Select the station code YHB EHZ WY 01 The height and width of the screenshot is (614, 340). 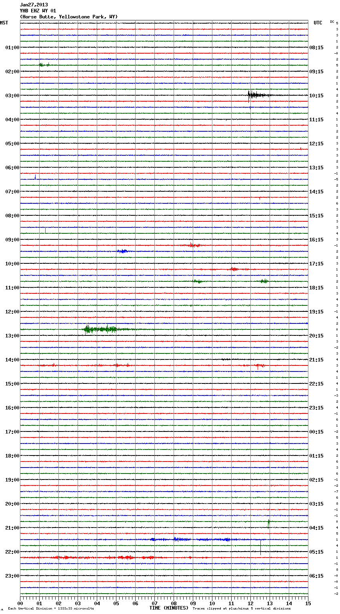(38, 11)
